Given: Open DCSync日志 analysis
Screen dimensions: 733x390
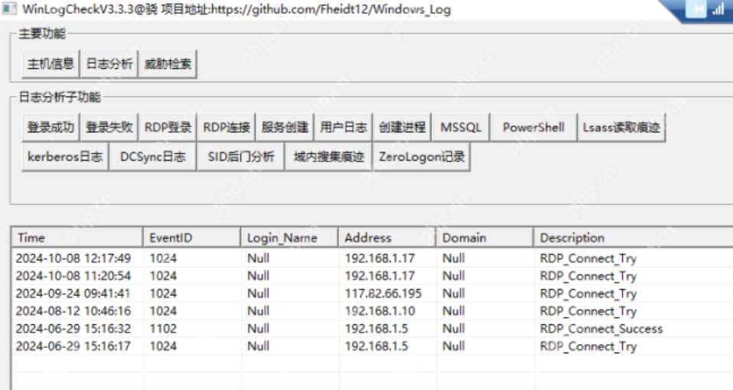Looking at the screenshot, I should click(x=152, y=158).
